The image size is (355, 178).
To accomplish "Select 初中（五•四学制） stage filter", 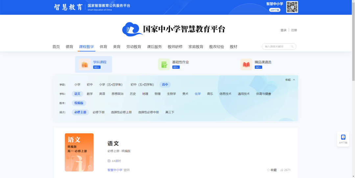I will click(x=143, y=85).
